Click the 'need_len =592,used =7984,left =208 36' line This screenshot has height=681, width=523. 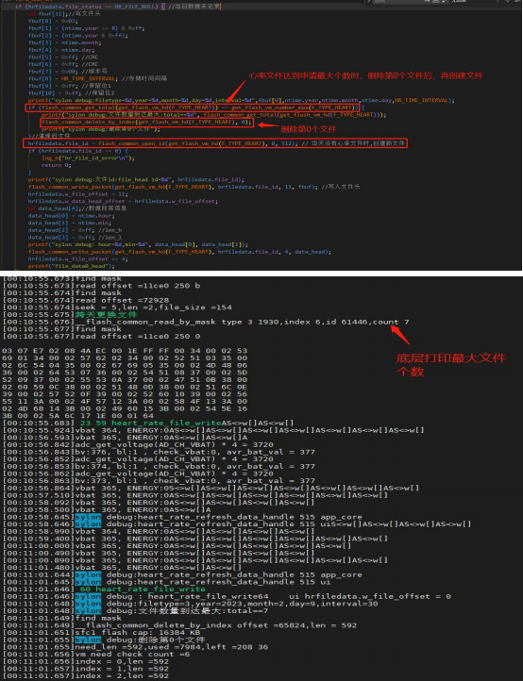[135, 647]
